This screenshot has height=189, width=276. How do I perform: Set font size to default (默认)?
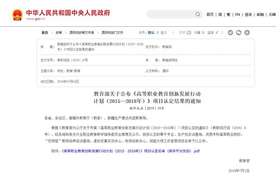coord(151,33)
